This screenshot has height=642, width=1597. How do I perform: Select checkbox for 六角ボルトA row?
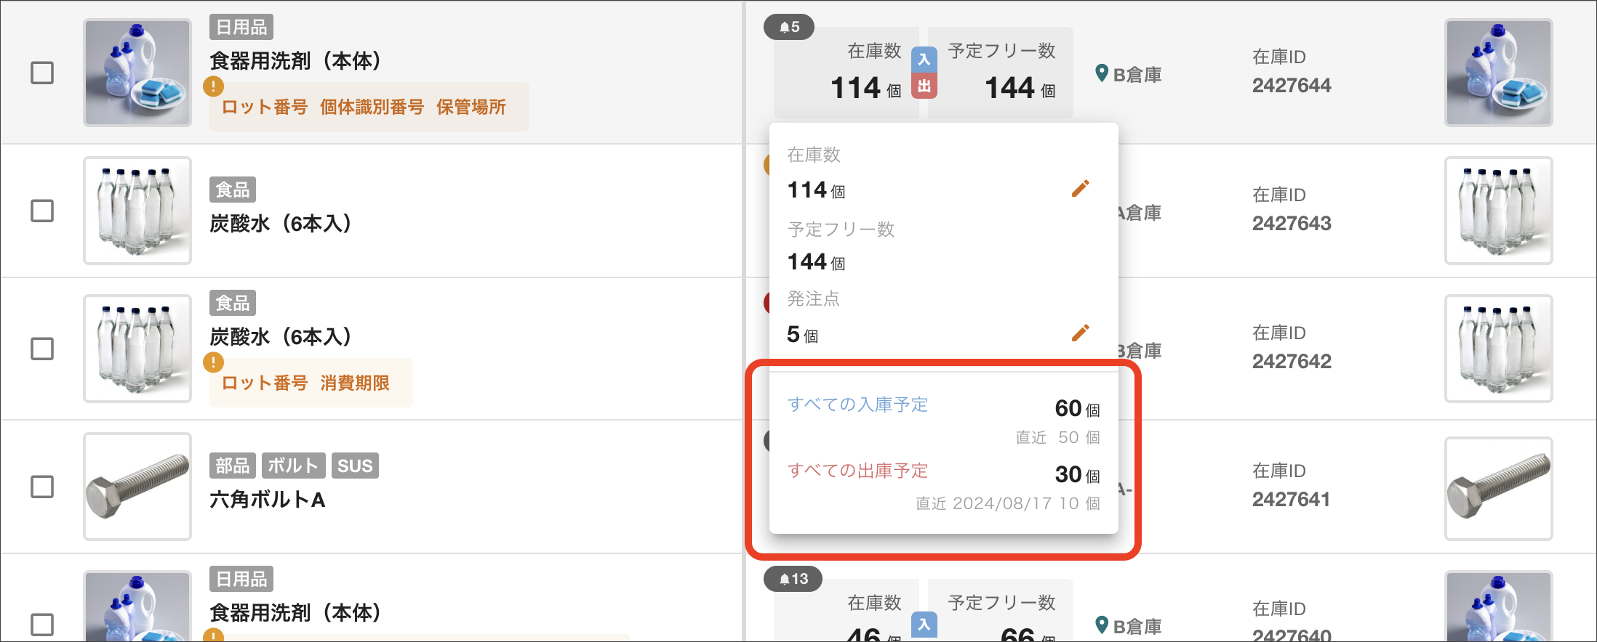[x=42, y=487]
